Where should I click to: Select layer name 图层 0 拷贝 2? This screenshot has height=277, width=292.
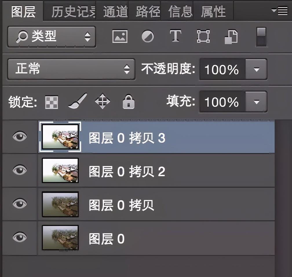127,172
